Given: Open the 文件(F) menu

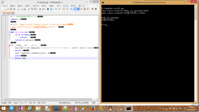Looking at the screenshot, I should click(5, 6).
